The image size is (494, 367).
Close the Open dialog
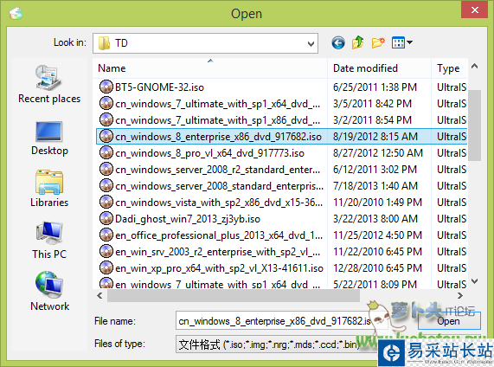(474, 10)
